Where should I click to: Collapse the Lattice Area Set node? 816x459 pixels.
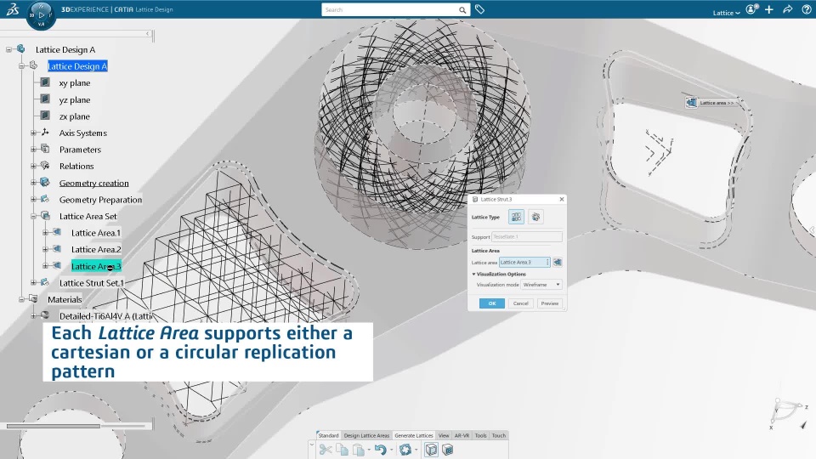[33, 216]
